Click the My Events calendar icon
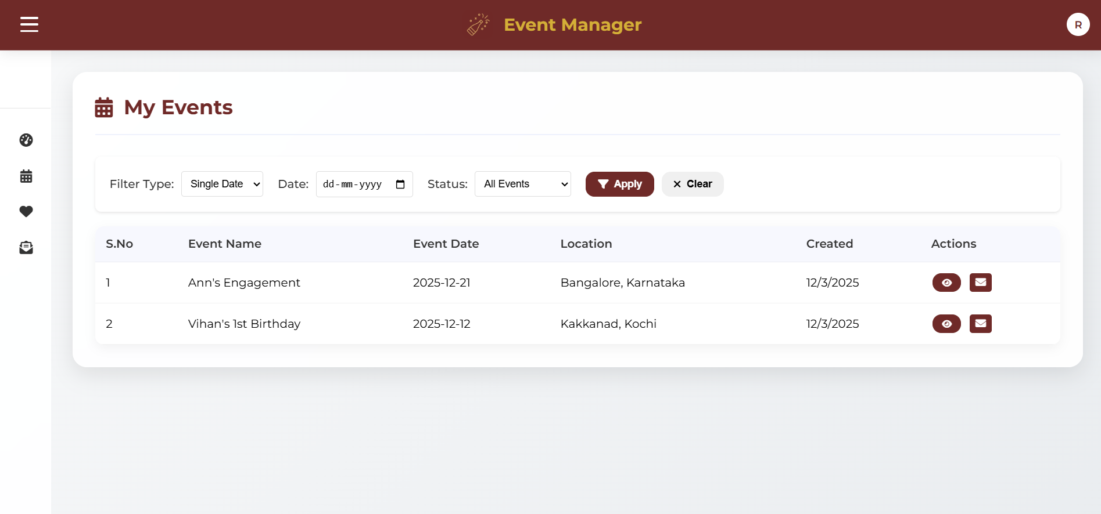Screen dimensions: 1101x514 tap(104, 107)
